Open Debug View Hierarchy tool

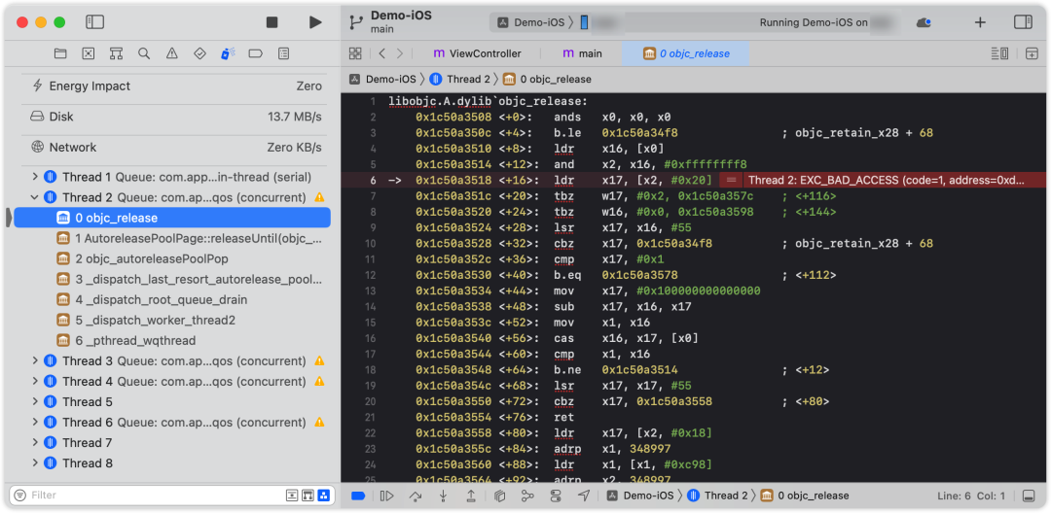[x=499, y=496]
